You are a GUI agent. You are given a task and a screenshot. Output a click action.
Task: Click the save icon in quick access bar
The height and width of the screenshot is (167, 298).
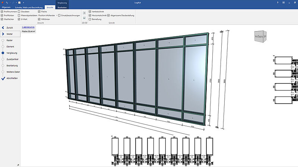[x=19, y=3]
